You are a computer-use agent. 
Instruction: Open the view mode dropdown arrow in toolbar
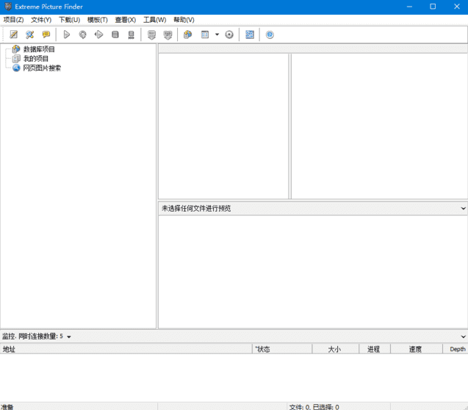pos(217,35)
